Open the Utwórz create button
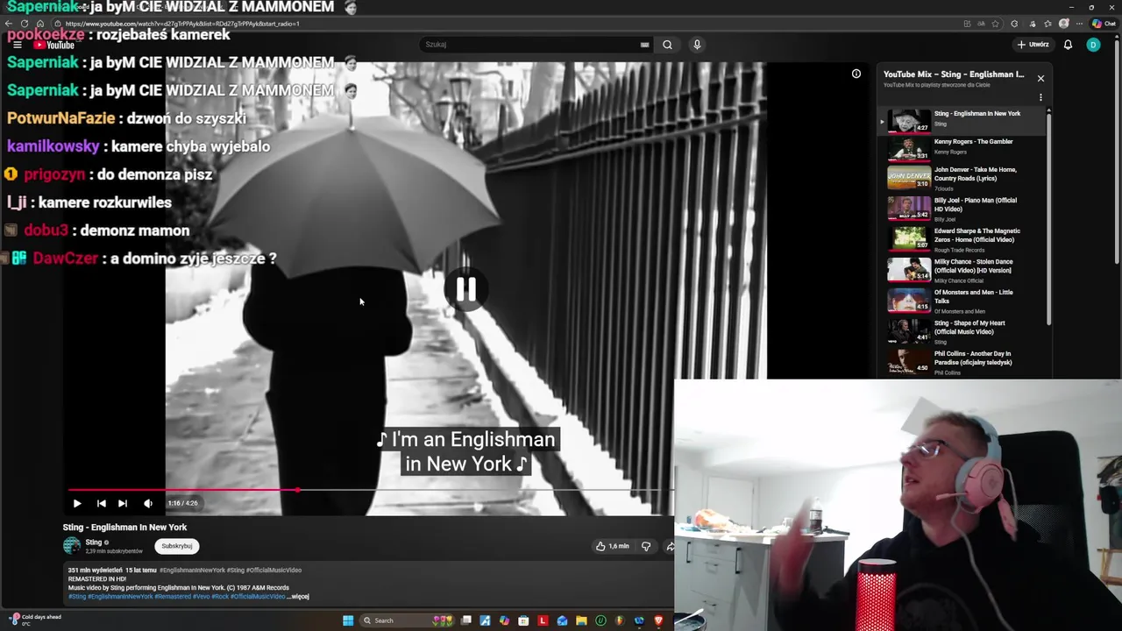 coord(1033,45)
